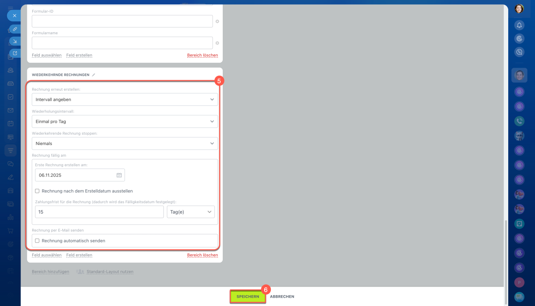
Task: Open the pen signature icon in left sidebar
Action: (x=10, y=177)
